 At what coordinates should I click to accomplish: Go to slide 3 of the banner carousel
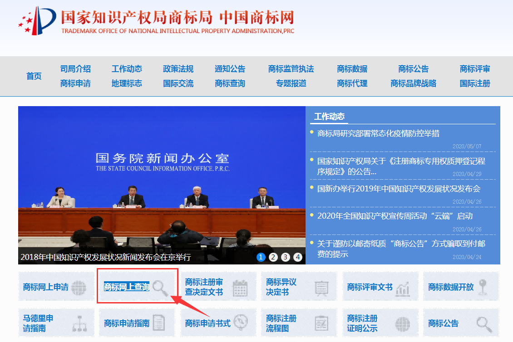coord(286,257)
